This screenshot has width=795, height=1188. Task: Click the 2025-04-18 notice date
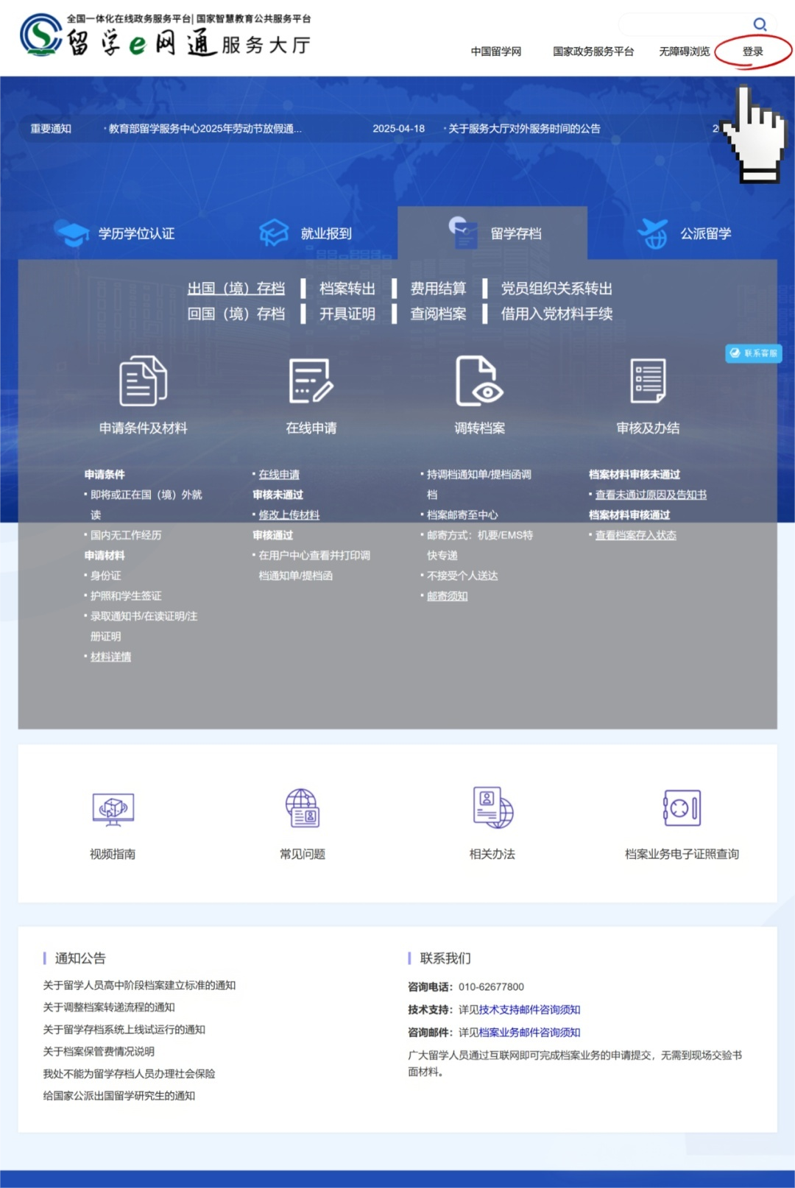[398, 129]
